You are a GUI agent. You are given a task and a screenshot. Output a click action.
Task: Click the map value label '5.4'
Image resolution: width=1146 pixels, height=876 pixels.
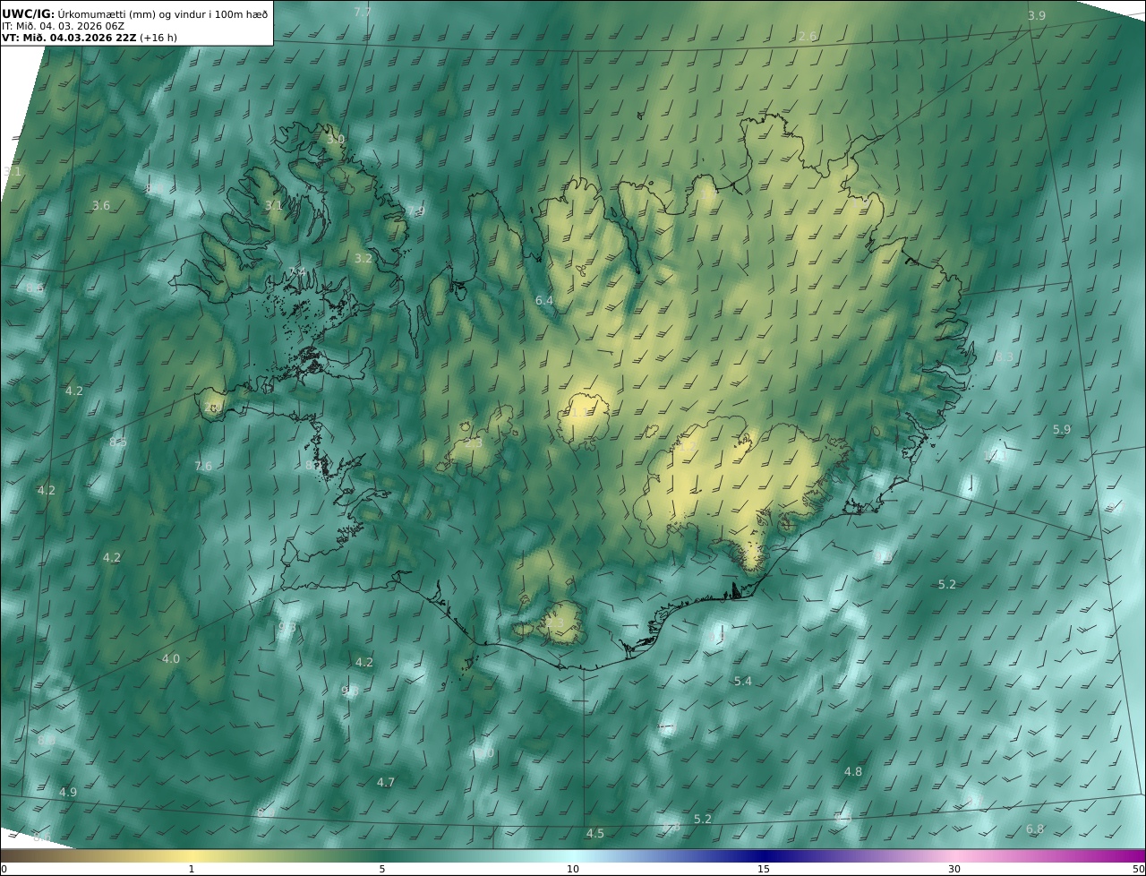[x=743, y=682]
